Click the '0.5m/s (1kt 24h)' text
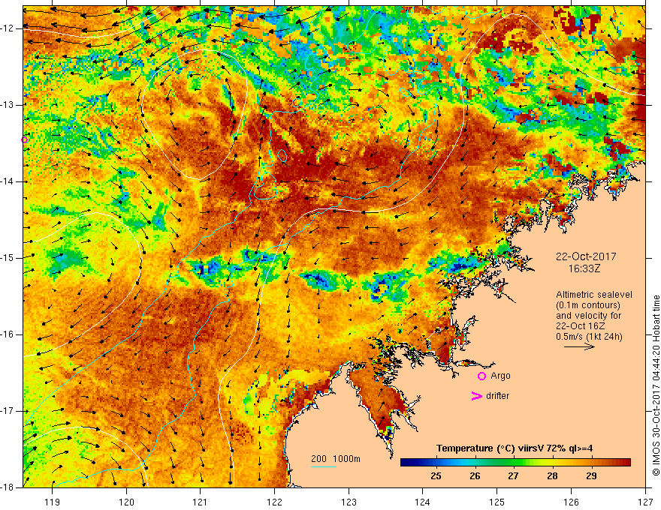Image resolution: width=661 pixels, height=510 pixels. tap(589, 337)
